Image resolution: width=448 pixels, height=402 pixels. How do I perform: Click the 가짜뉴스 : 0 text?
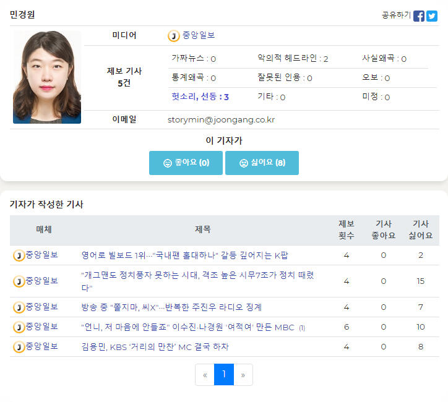point(194,58)
